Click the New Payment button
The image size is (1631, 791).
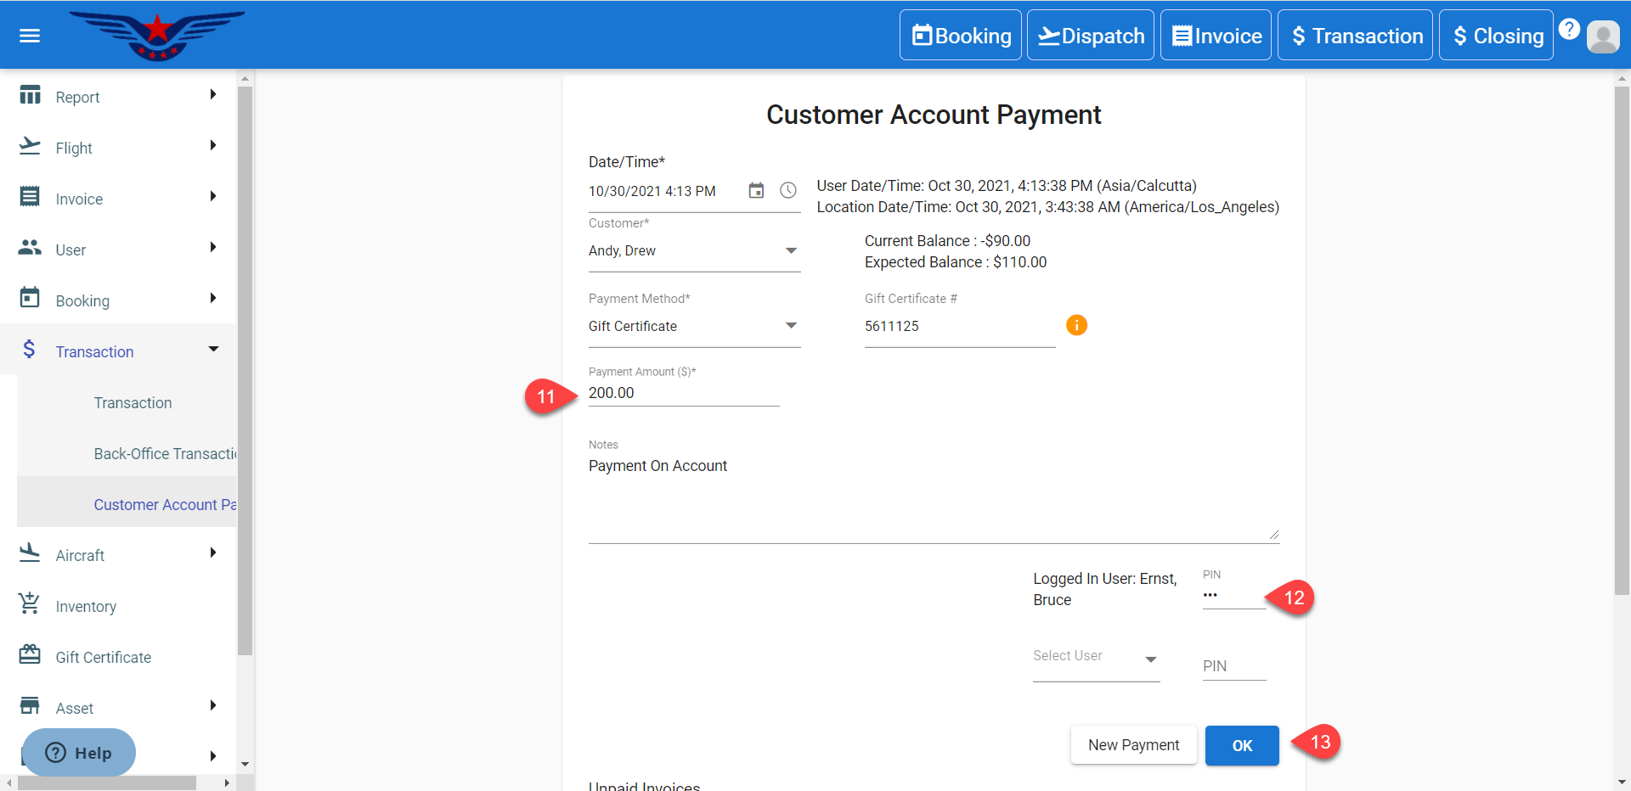point(1133,745)
